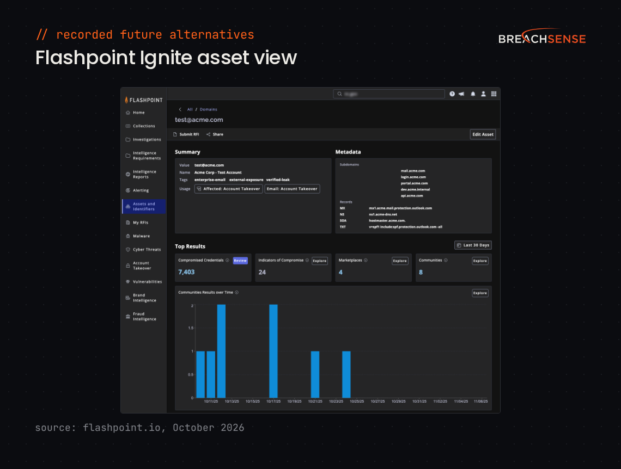
Task: Click the back chevron beside All
Action: coord(180,109)
